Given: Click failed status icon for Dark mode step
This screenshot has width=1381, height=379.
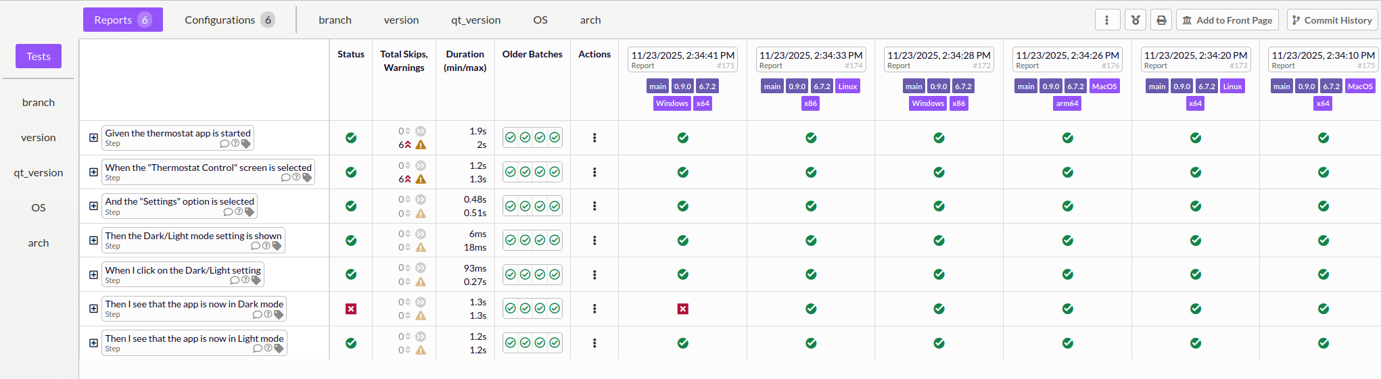Looking at the screenshot, I should tap(351, 309).
